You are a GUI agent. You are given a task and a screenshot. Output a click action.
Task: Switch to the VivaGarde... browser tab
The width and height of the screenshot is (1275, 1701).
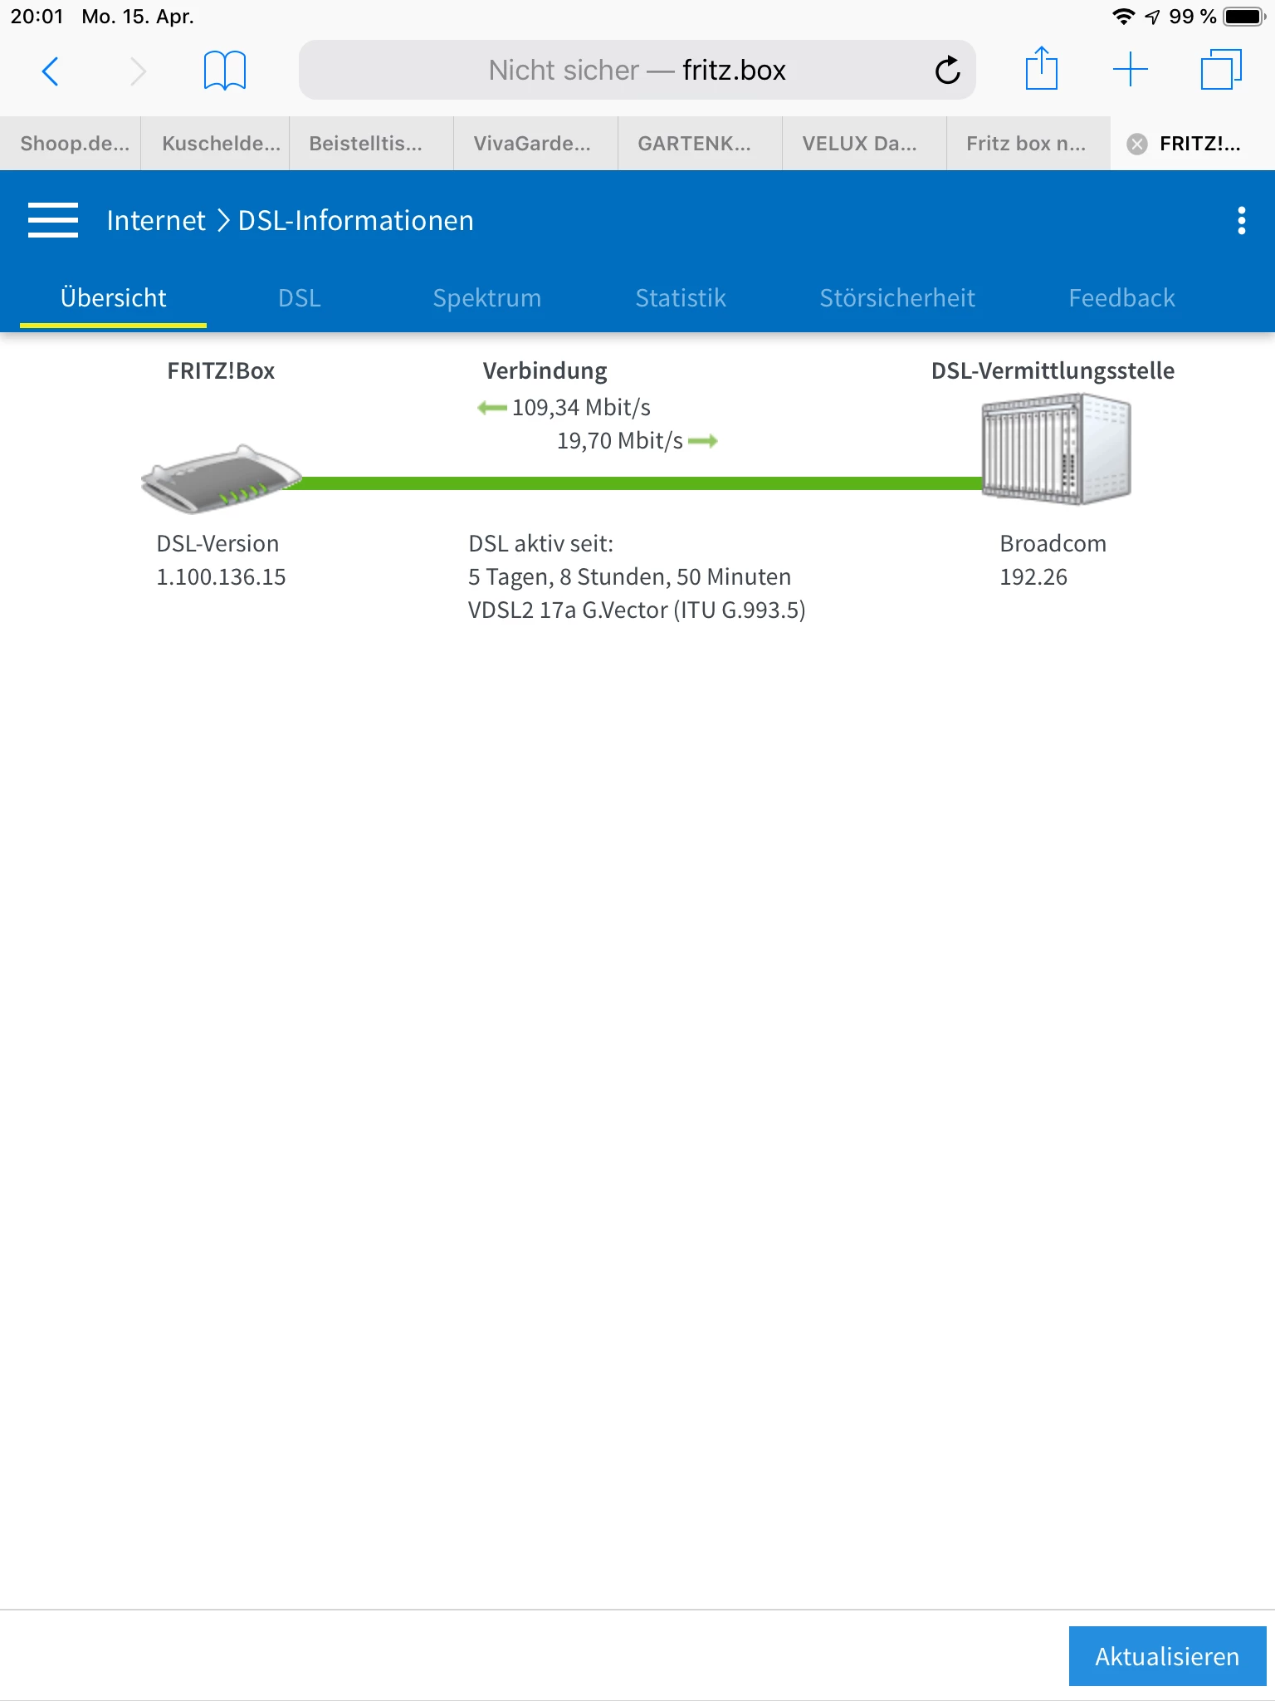[x=536, y=144]
